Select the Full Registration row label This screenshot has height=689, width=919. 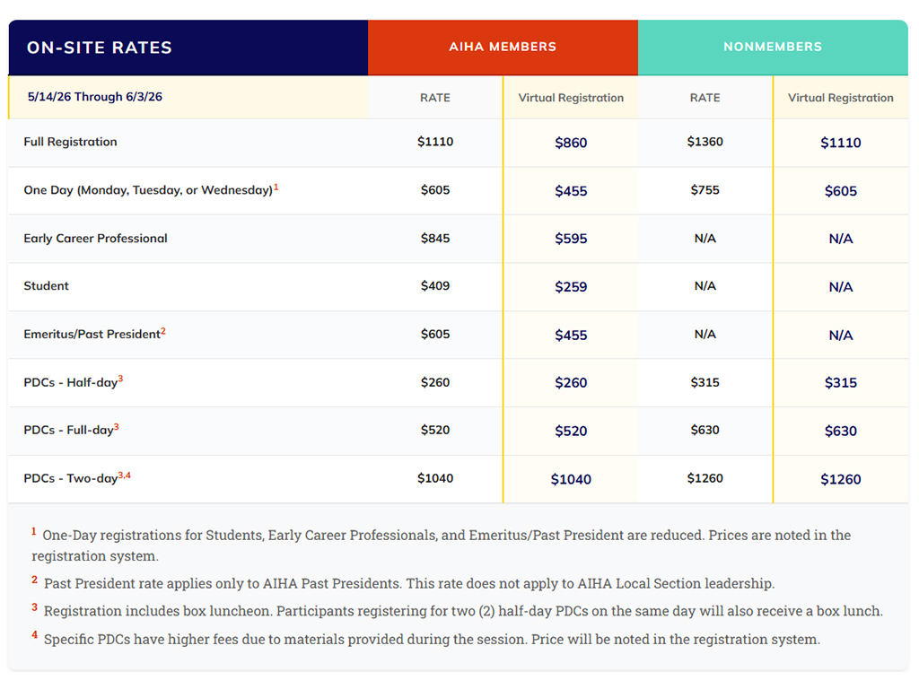pos(70,142)
